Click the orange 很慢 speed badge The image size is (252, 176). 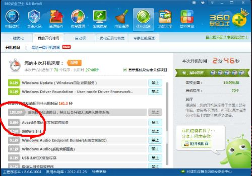coord(74,62)
